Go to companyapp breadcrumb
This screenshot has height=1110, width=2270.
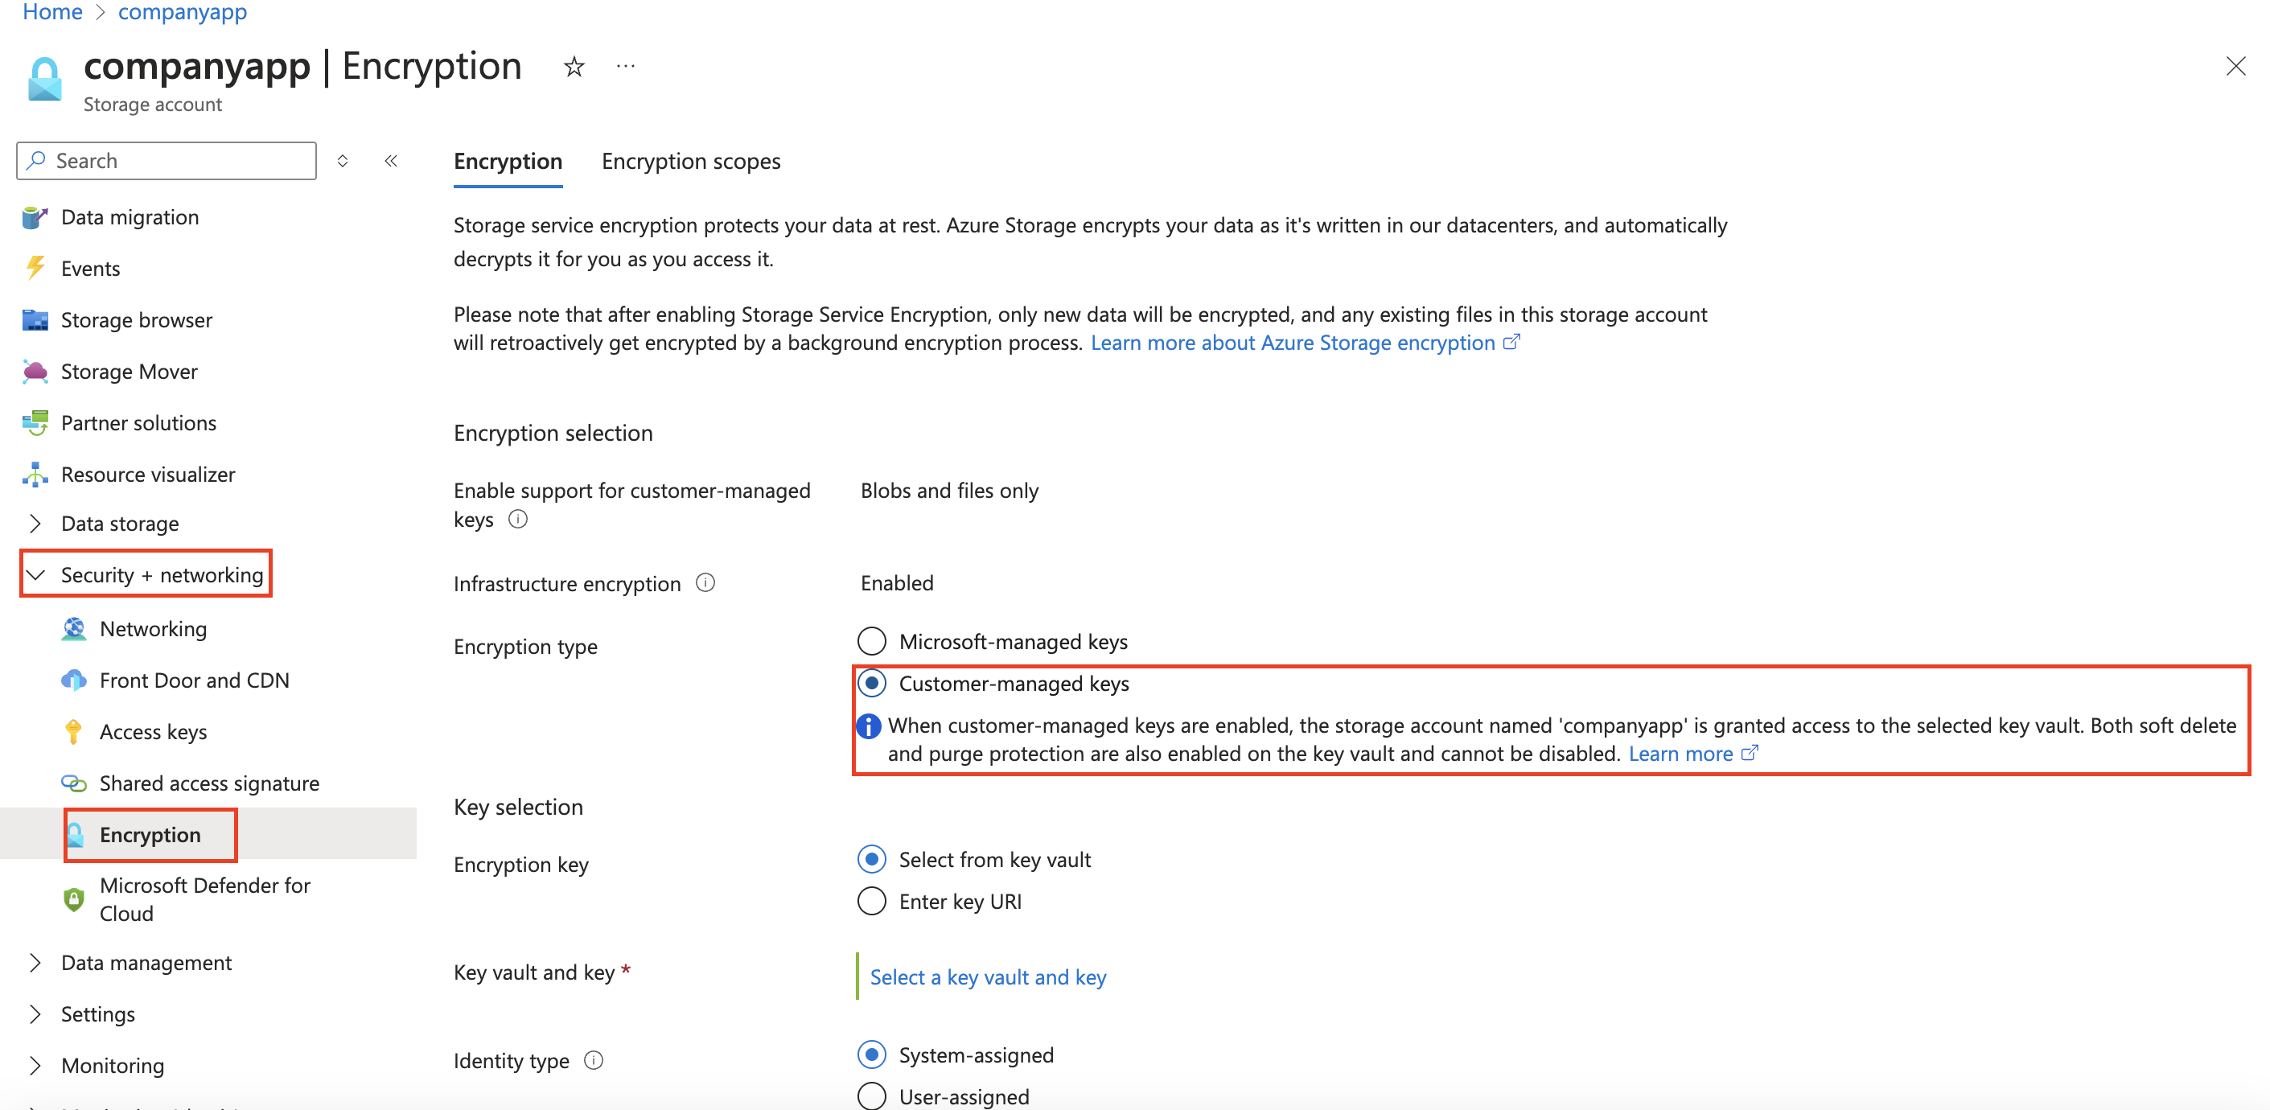tap(183, 12)
